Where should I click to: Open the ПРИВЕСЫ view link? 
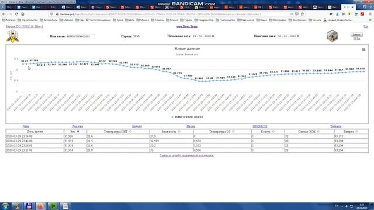pyautogui.click(x=259, y=126)
